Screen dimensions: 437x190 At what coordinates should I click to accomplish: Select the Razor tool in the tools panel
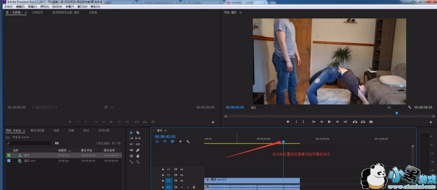pos(138,132)
